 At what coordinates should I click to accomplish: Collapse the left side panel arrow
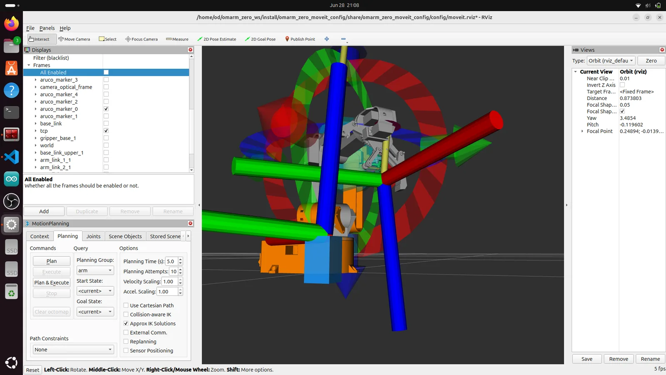pos(199,205)
